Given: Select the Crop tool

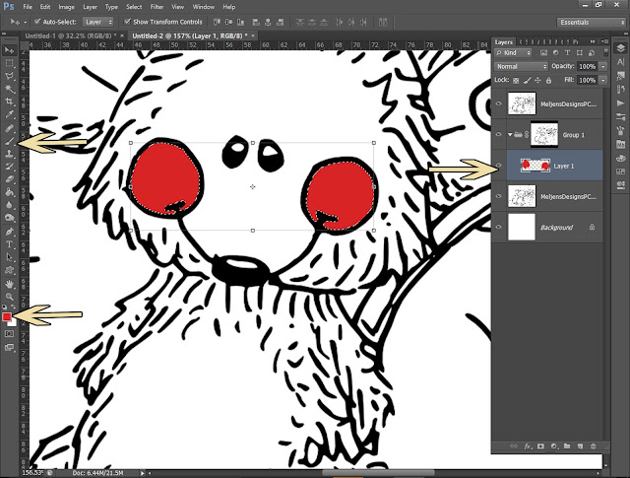Looking at the screenshot, I should (9, 102).
